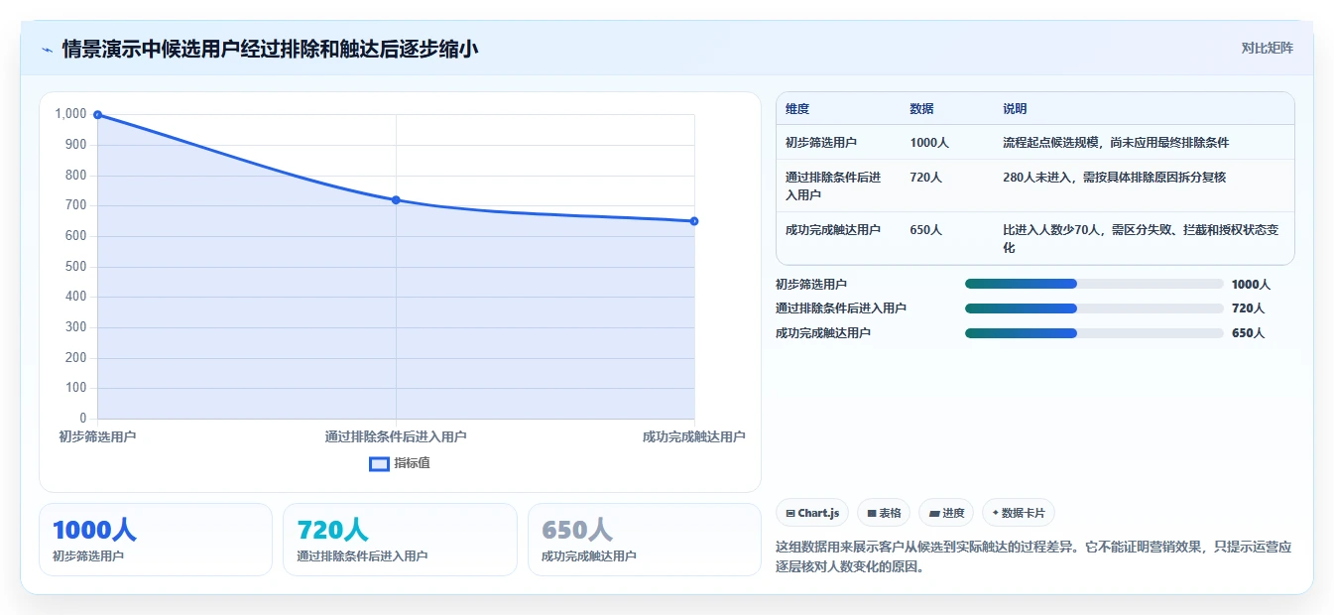Click the 1000人 stat card

click(156, 540)
